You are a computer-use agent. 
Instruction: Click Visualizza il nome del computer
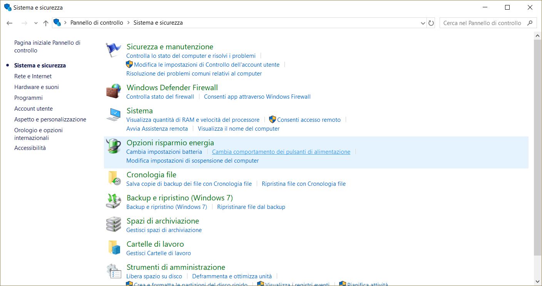239,129
